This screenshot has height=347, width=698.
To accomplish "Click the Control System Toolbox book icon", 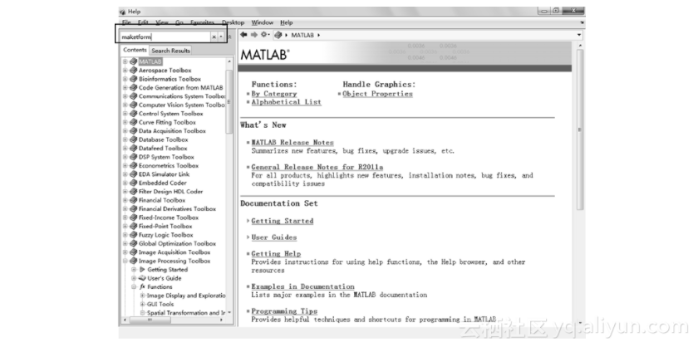I will (x=134, y=114).
